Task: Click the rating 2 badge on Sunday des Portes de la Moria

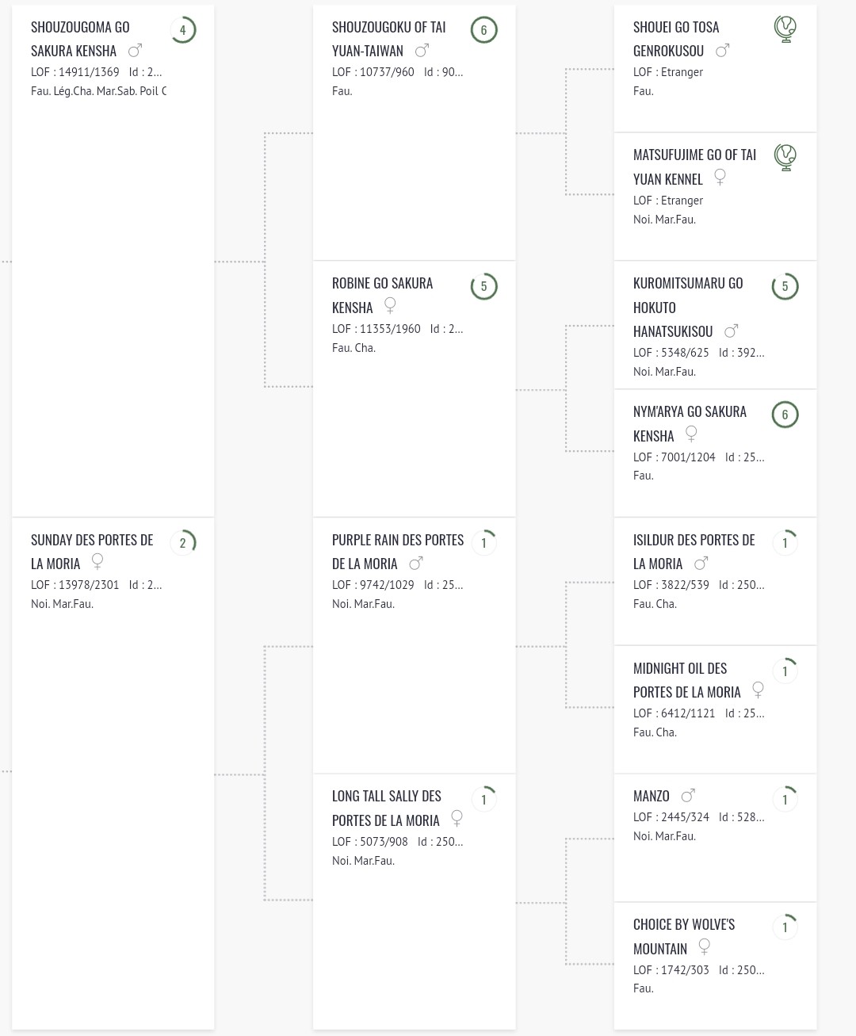Action: [x=182, y=543]
